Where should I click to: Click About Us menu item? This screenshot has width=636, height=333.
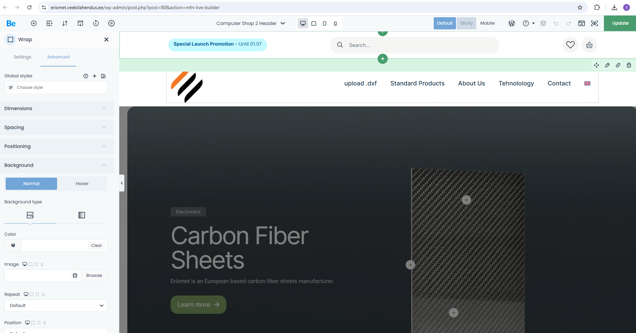click(x=472, y=83)
